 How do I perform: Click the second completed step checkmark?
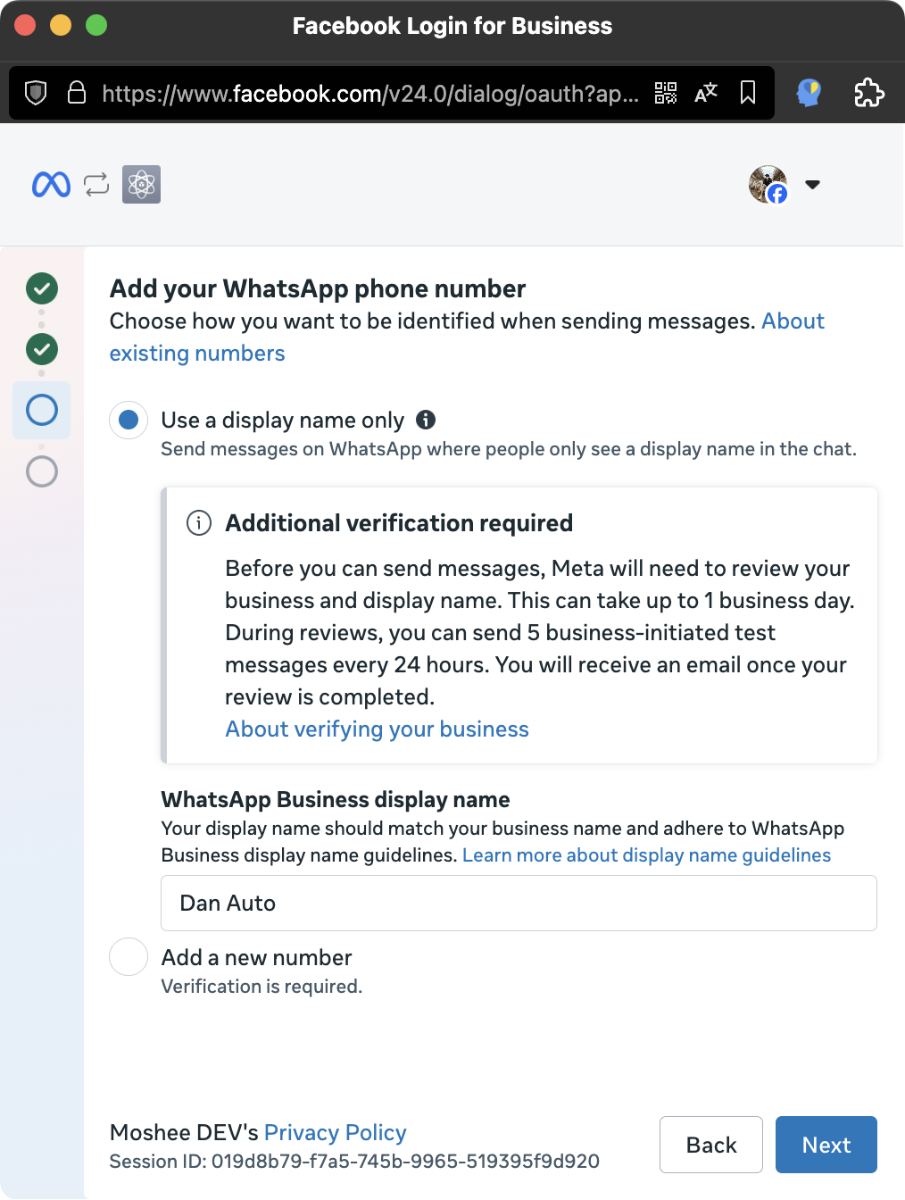pyautogui.click(x=42, y=349)
